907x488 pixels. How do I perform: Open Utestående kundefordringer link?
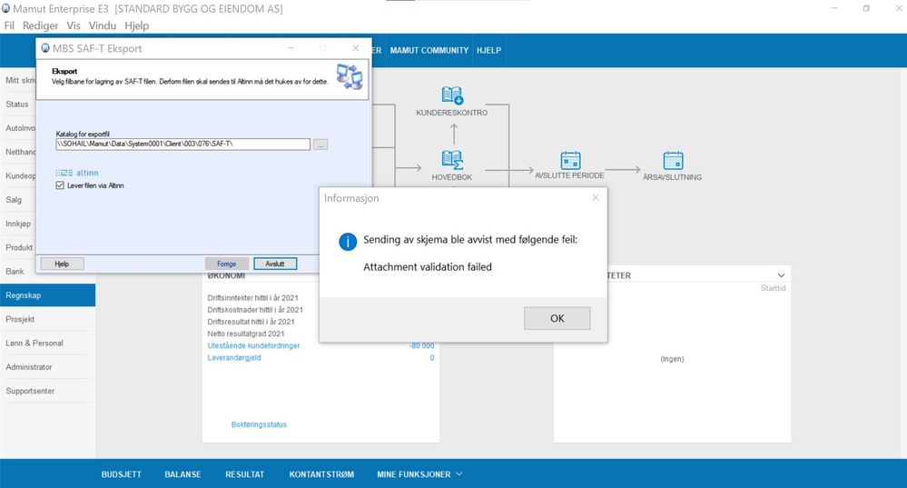[x=253, y=345]
